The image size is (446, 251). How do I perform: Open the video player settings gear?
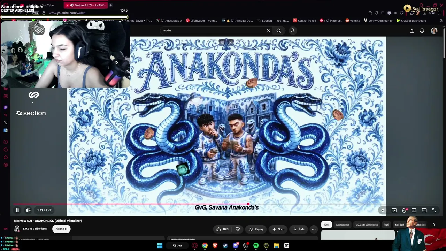pyautogui.click(x=404, y=210)
